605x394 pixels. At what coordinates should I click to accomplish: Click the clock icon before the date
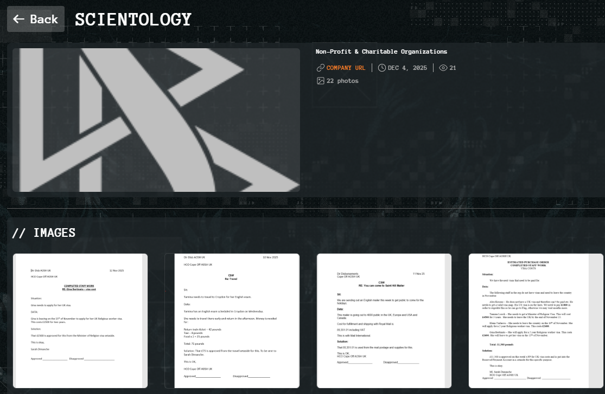[382, 68]
